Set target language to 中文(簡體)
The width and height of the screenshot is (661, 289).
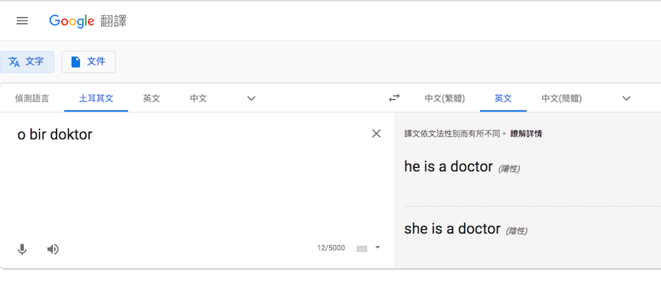click(x=562, y=98)
